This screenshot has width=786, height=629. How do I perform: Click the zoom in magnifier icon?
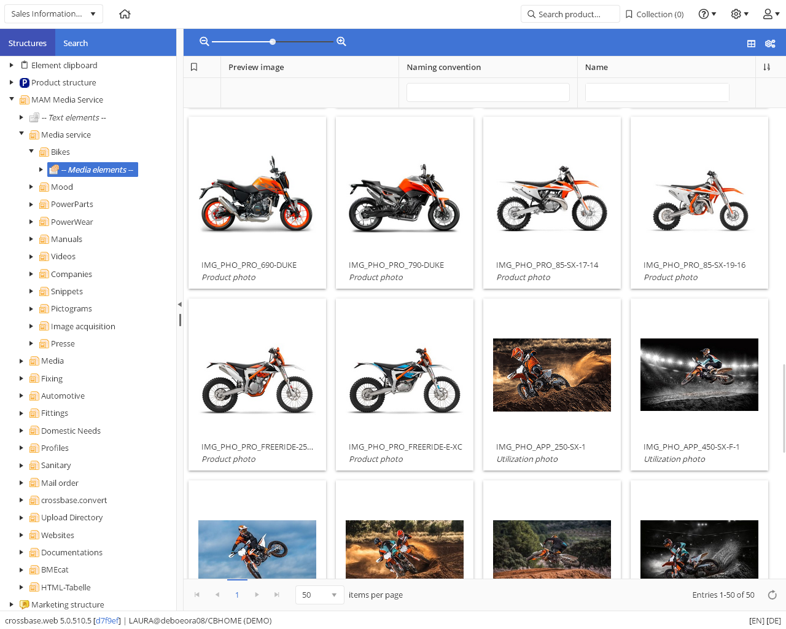(x=341, y=42)
